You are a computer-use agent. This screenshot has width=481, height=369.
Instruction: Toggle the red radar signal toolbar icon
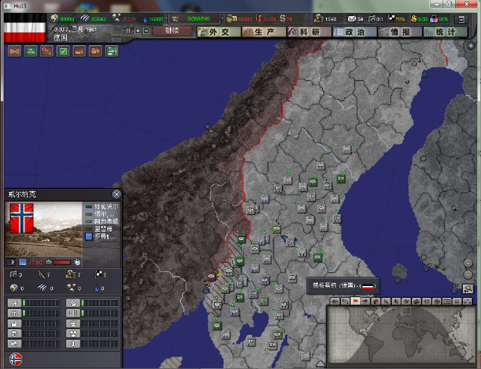click(15, 51)
